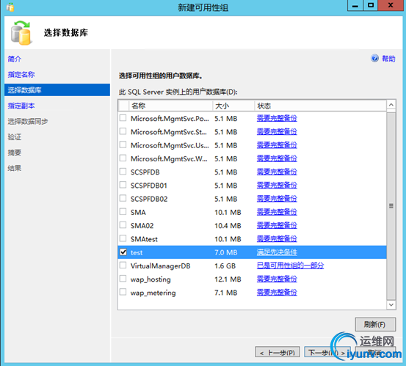Click the wizard app icon in title bar
This screenshot has height=366, width=406.
10,7
